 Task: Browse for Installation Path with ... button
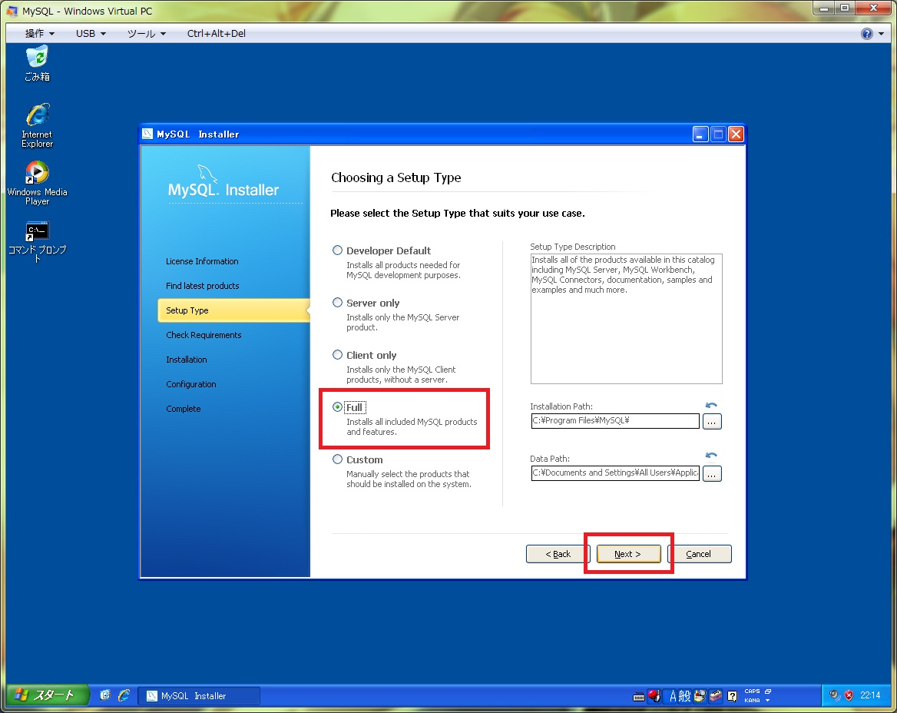(x=712, y=422)
